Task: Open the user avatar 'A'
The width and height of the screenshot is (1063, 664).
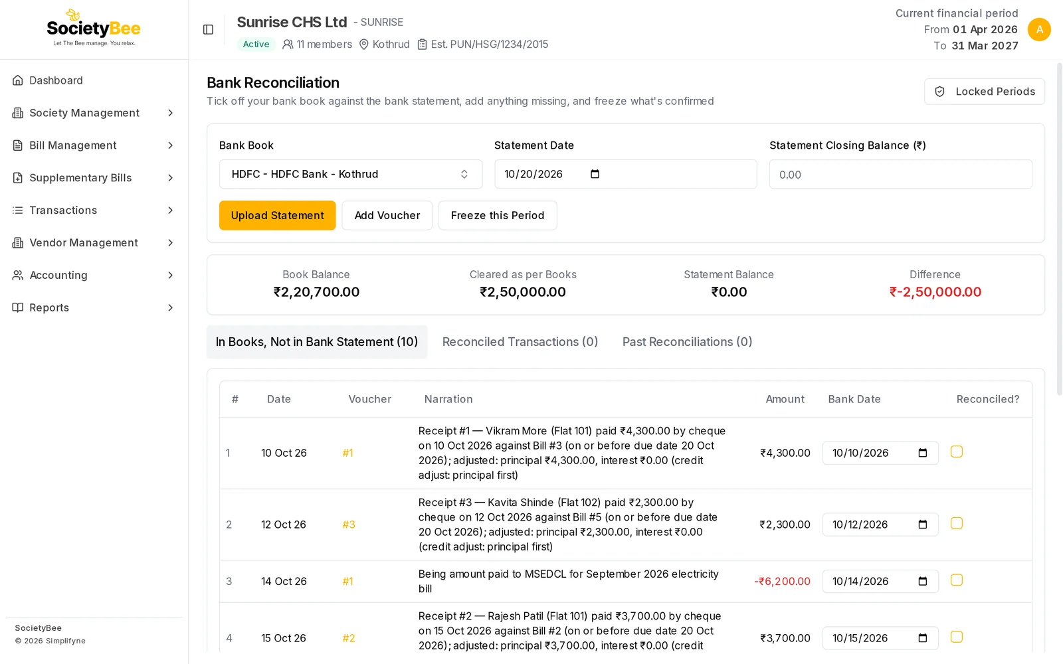Action: pos(1039,29)
